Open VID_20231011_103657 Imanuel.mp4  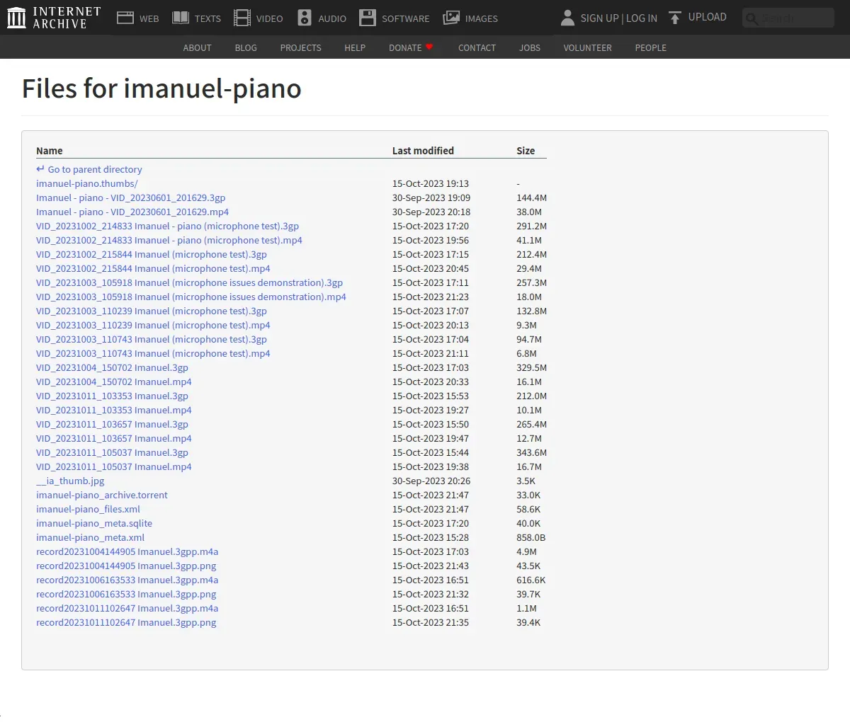coord(114,438)
